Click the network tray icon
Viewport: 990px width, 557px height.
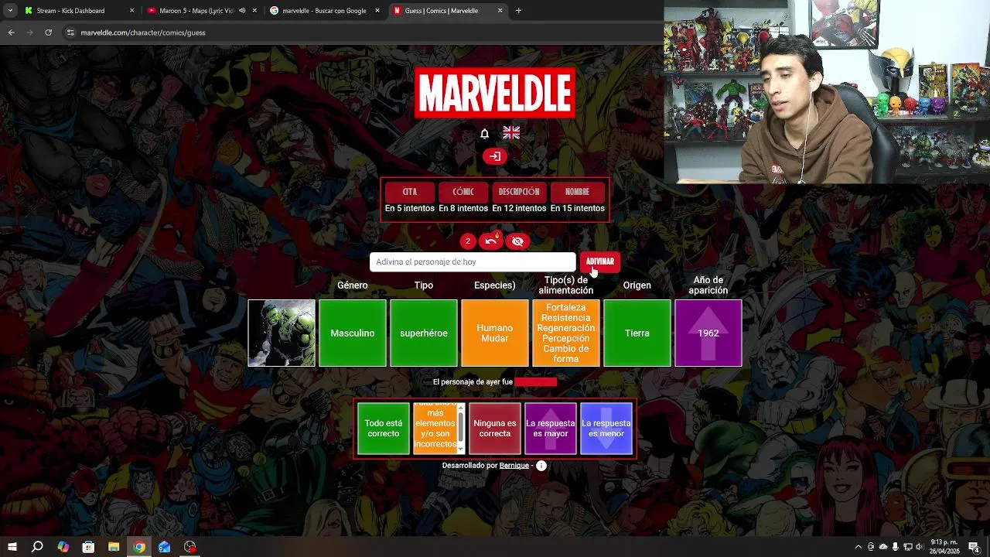(x=907, y=547)
